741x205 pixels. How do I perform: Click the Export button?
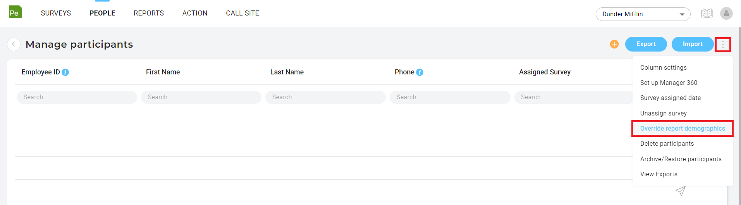(x=646, y=44)
